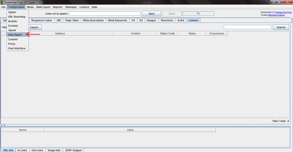Image resolution: width=293 pixels, height=152 pixels.
Task: Click the Export button
Action: [x=35, y=27]
